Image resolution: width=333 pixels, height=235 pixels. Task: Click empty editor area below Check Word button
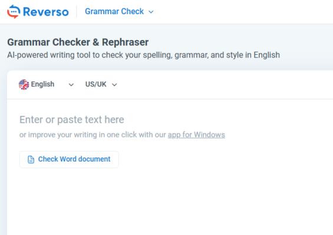point(170,201)
